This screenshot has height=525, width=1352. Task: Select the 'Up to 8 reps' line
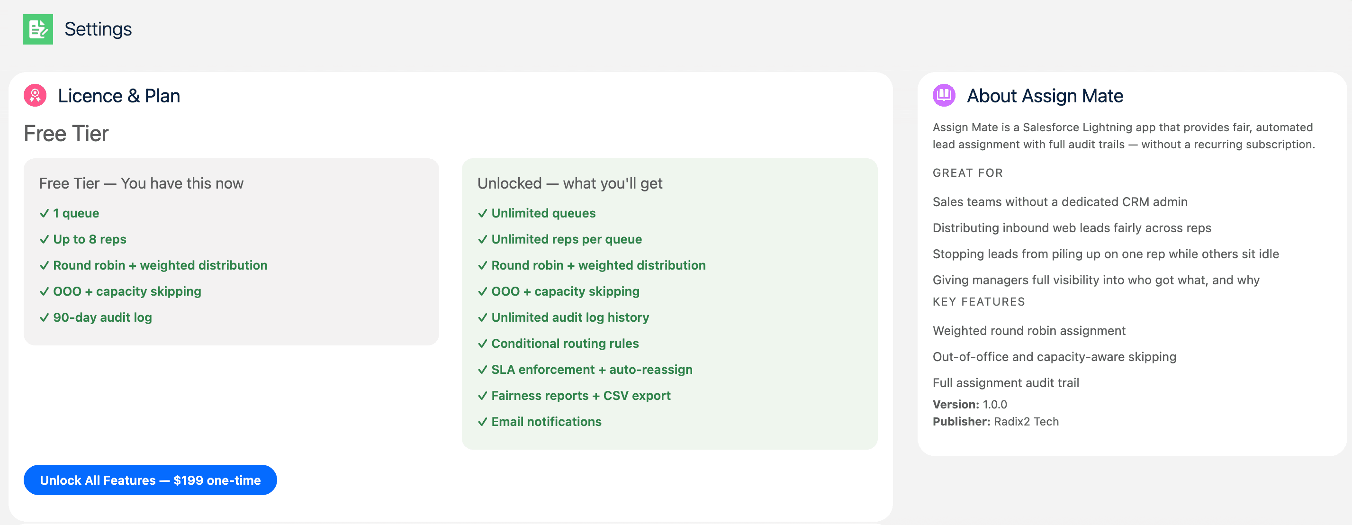coord(83,239)
